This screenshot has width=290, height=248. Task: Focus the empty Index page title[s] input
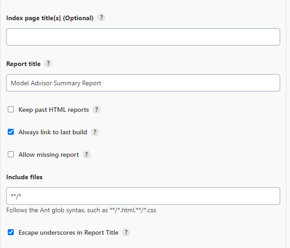tap(143, 37)
